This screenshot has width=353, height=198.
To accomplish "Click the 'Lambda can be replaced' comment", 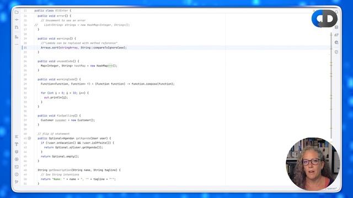I will pyautogui.click(x=79, y=43).
